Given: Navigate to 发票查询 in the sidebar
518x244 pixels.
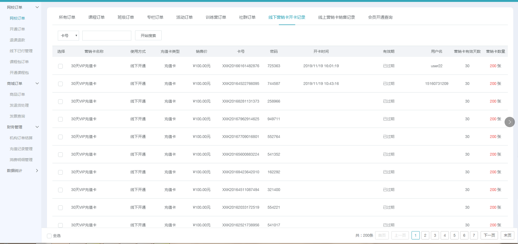Looking at the screenshot, I should pyautogui.click(x=17, y=116).
